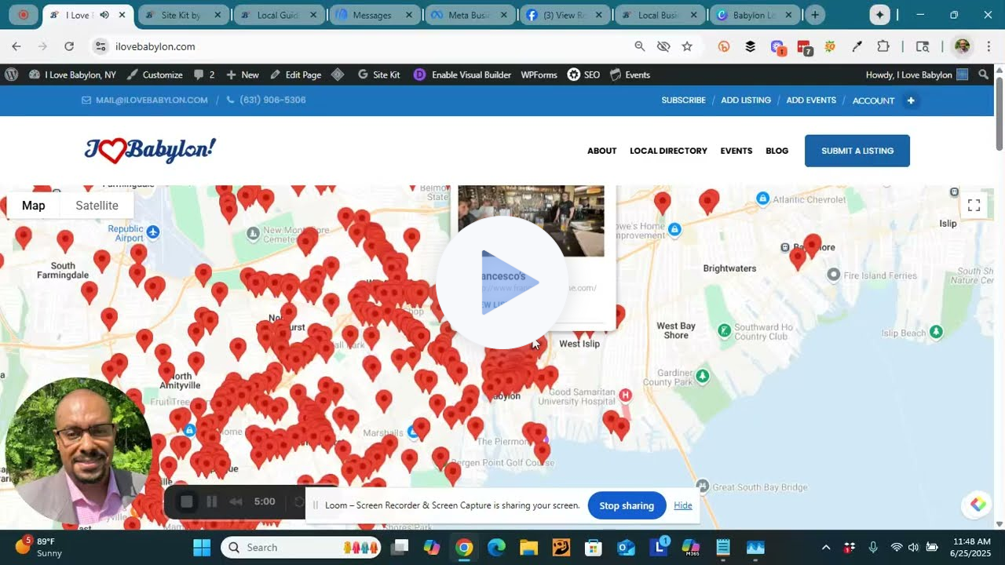Open Microsoft Store from the taskbar
Image resolution: width=1005 pixels, height=565 pixels.
pos(594,547)
